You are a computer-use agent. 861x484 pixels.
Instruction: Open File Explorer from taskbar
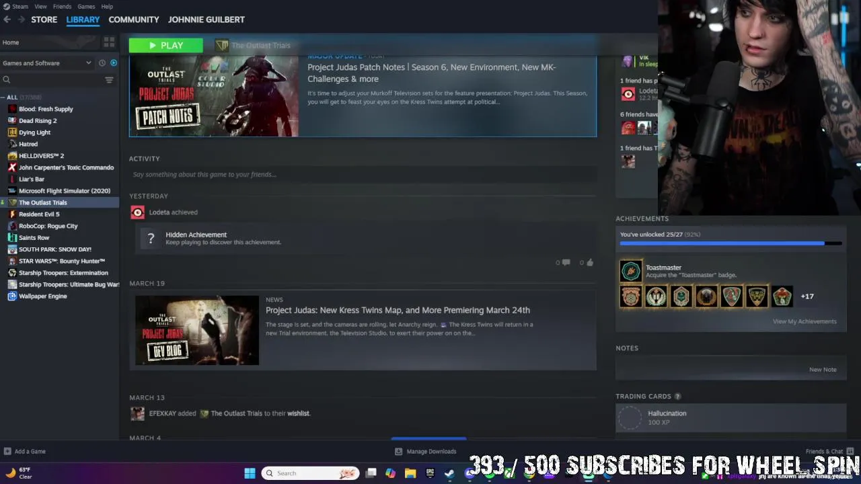[410, 473]
